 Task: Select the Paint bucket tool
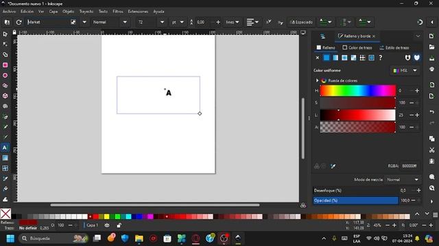5,189
